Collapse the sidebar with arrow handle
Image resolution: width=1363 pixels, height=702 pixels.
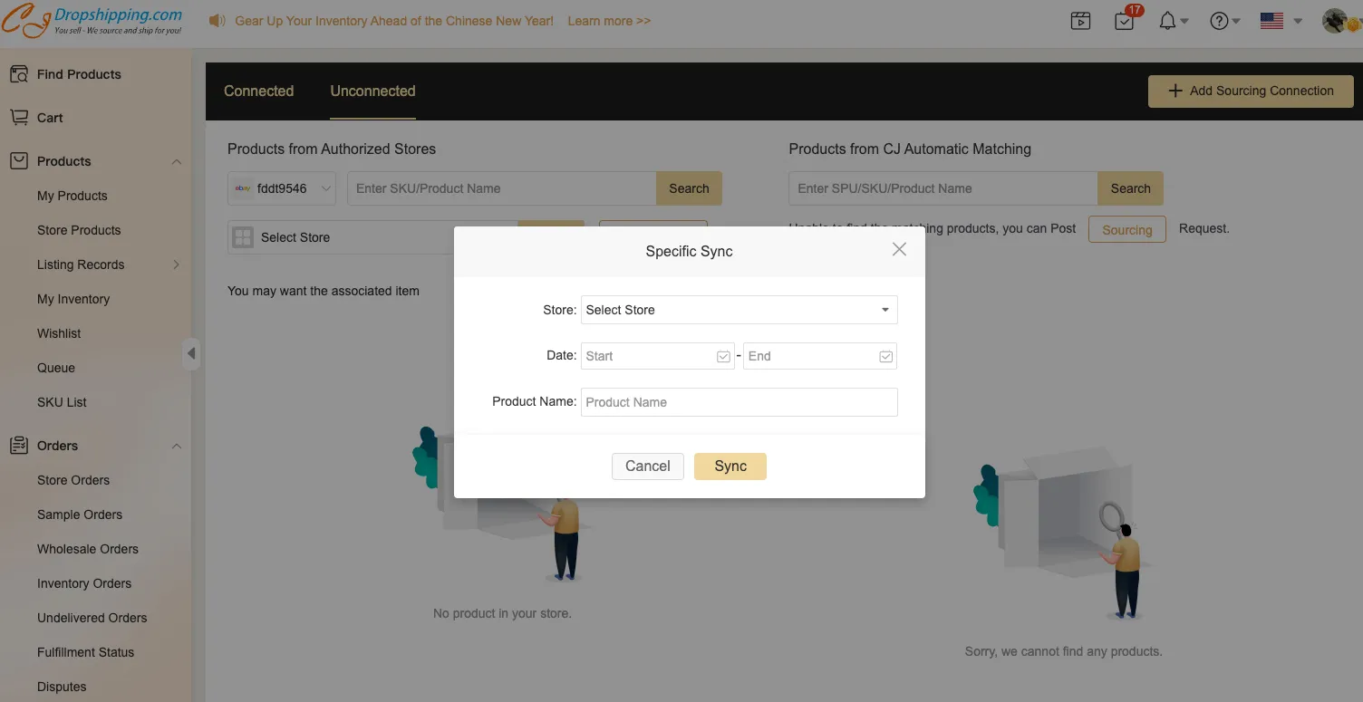coord(191,353)
